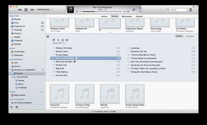Skip to the next track

(x=32, y=10)
